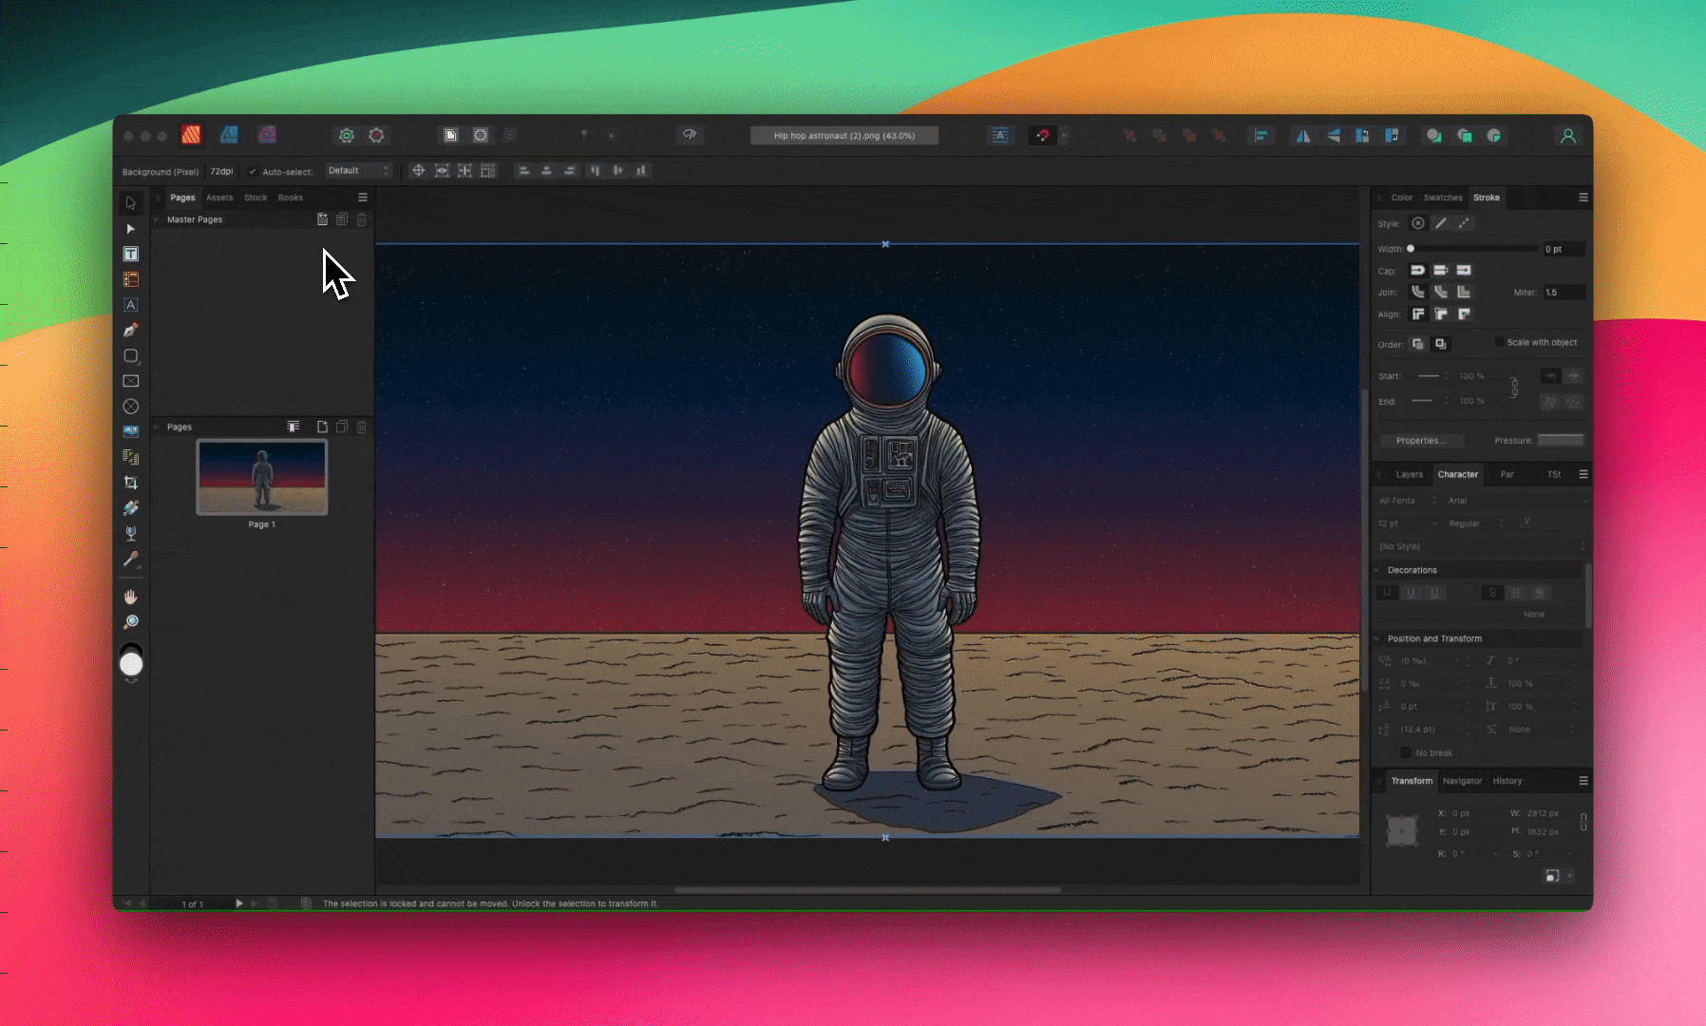The height and width of the screenshot is (1026, 1706).
Task: Switch to the Stock tab
Action: click(256, 198)
